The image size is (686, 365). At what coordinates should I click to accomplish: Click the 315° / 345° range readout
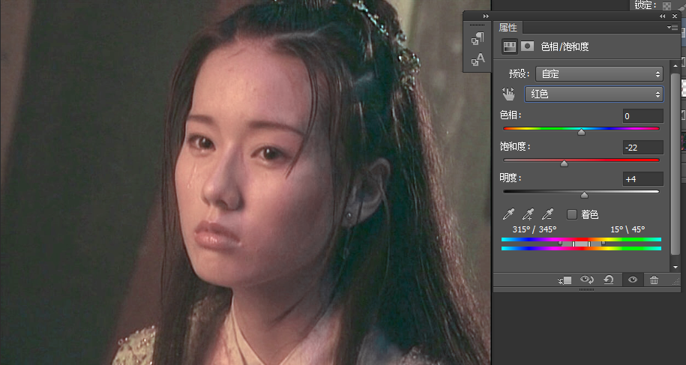coord(535,229)
